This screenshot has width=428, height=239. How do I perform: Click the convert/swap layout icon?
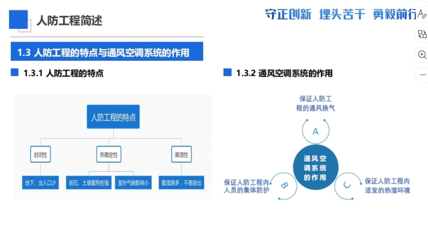[422, 34]
